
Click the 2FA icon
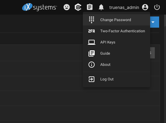coord(92,31)
